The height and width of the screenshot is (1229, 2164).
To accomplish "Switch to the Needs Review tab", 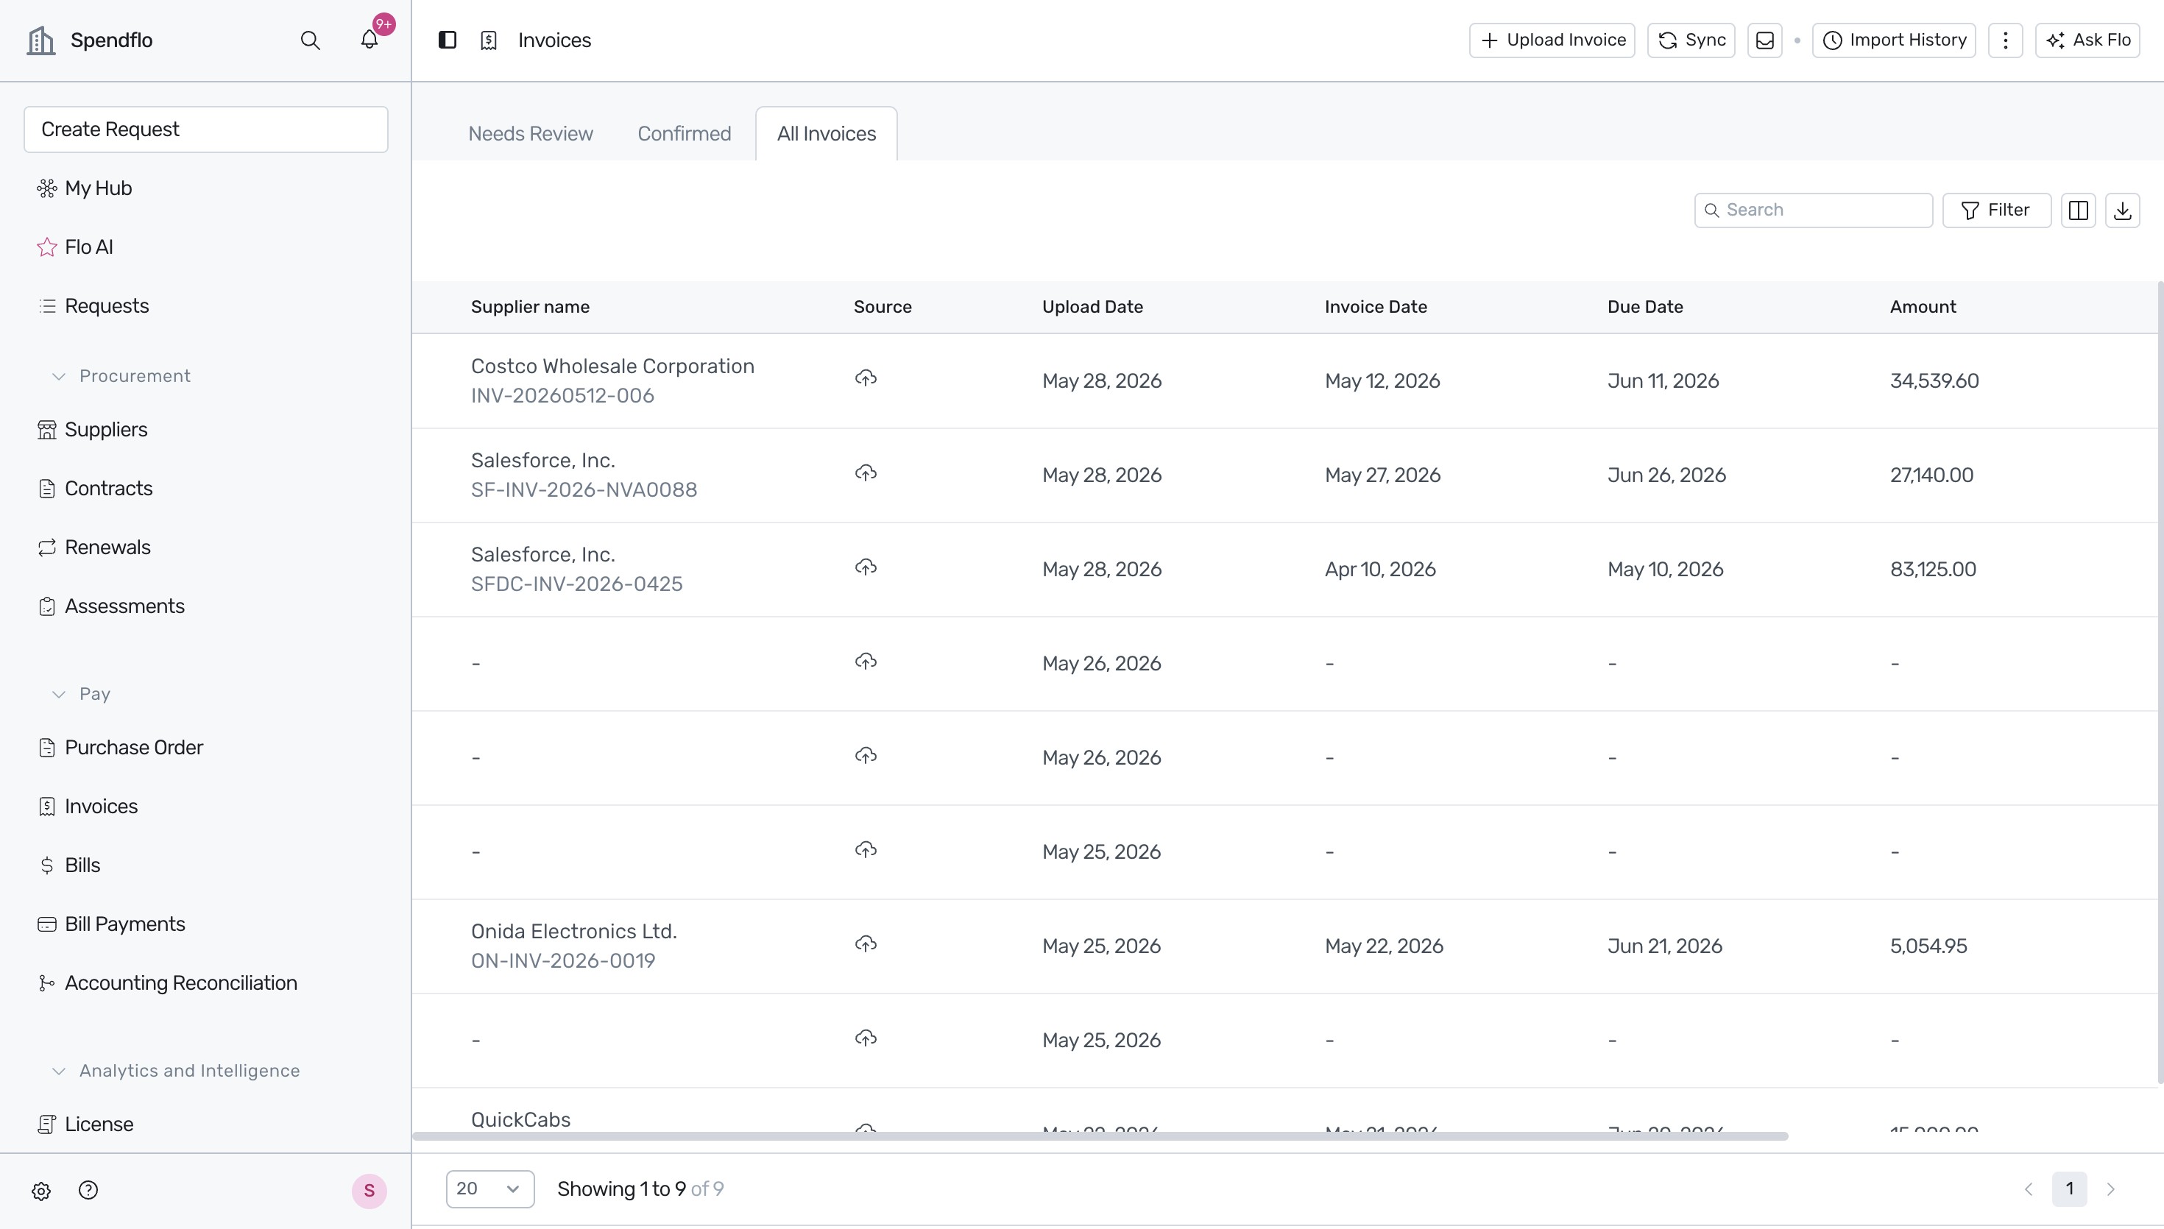I will [530, 133].
